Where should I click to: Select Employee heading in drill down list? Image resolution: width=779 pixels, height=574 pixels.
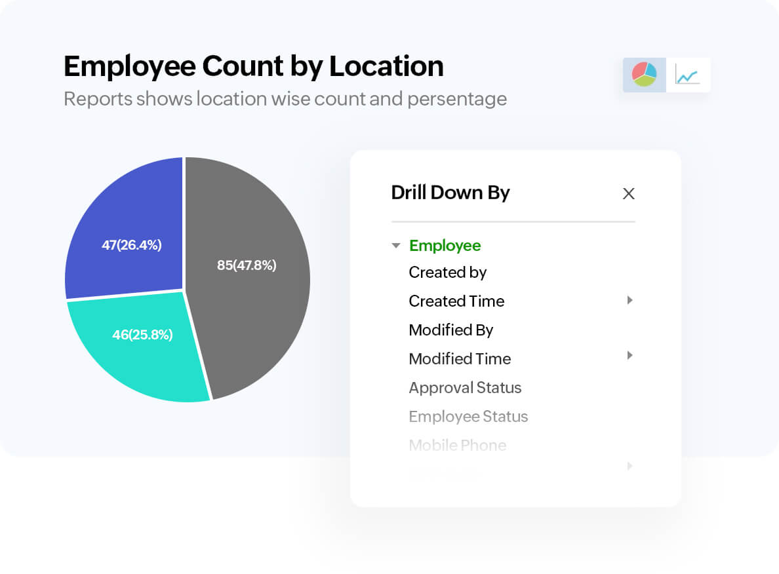[445, 245]
